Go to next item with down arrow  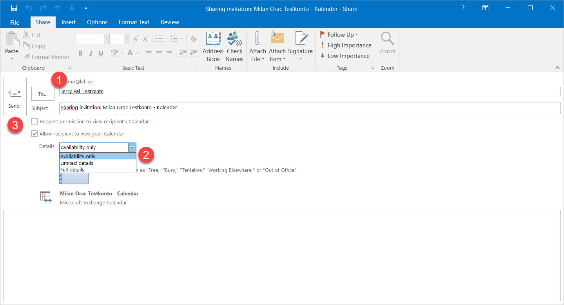tap(72, 8)
